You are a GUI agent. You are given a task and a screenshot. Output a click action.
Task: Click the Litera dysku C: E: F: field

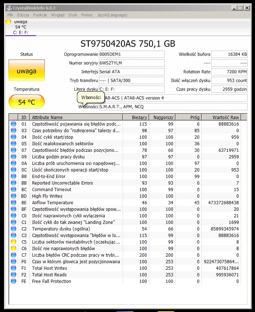(x=132, y=89)
